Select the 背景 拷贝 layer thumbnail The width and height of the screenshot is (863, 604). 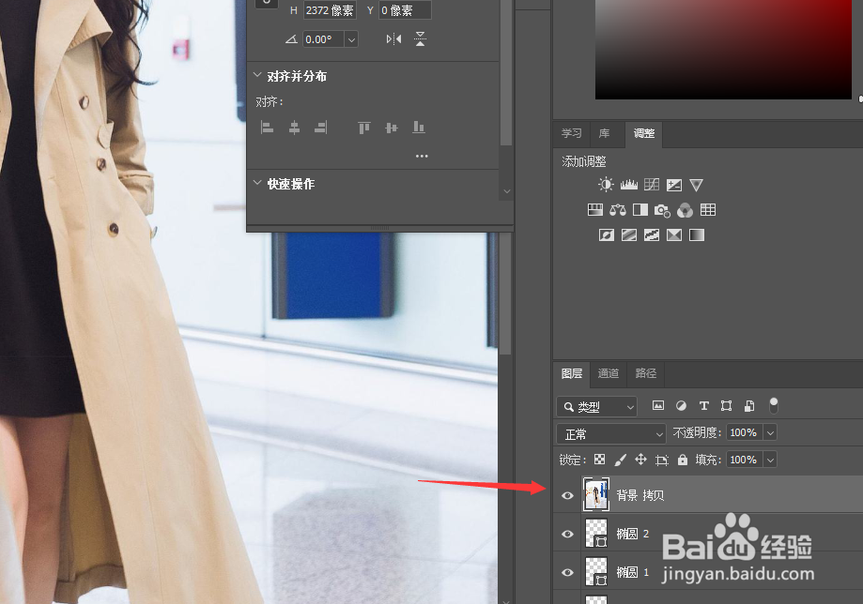pyautogui.click(x=596, y=494)
